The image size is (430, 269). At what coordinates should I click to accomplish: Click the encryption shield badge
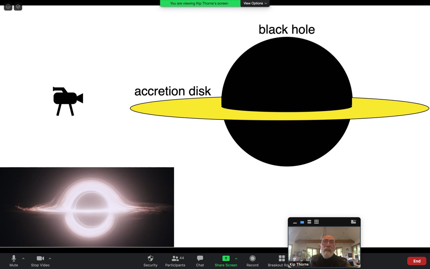[18, 6]
